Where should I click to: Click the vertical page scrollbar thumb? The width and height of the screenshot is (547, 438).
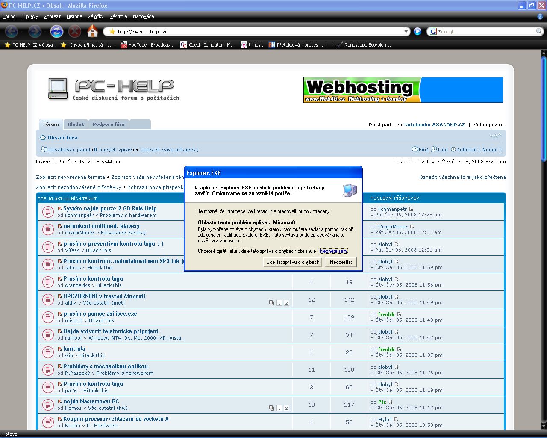(544, 109)
